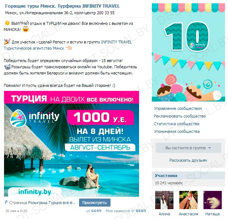Click the shared-page arrow icon beside Страница
Screen dimensions: 228x219
(6, 202)
